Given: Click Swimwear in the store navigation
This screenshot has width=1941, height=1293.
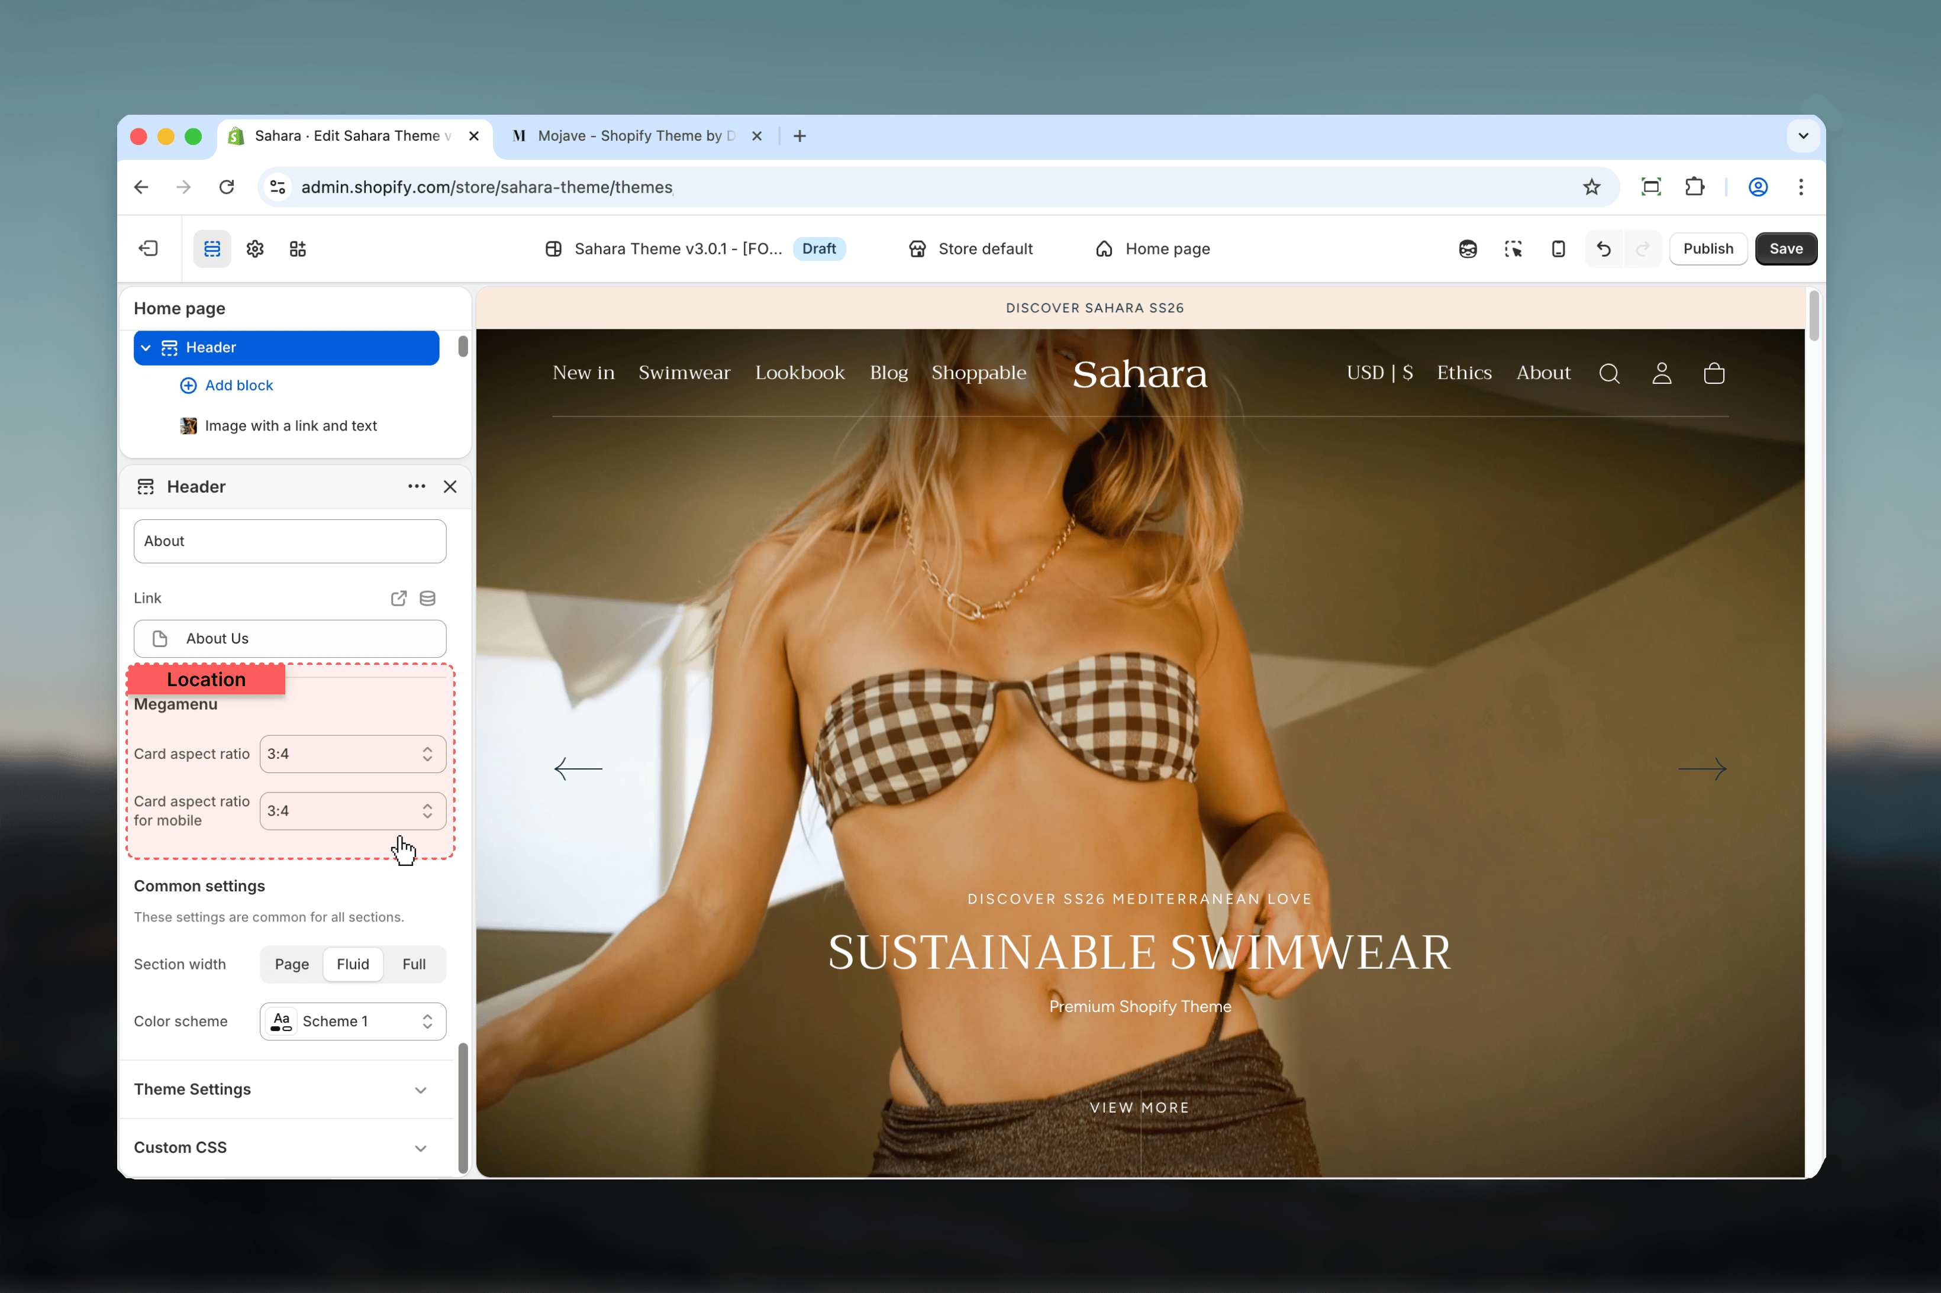Looking at the screenshot, I should 684,373.
